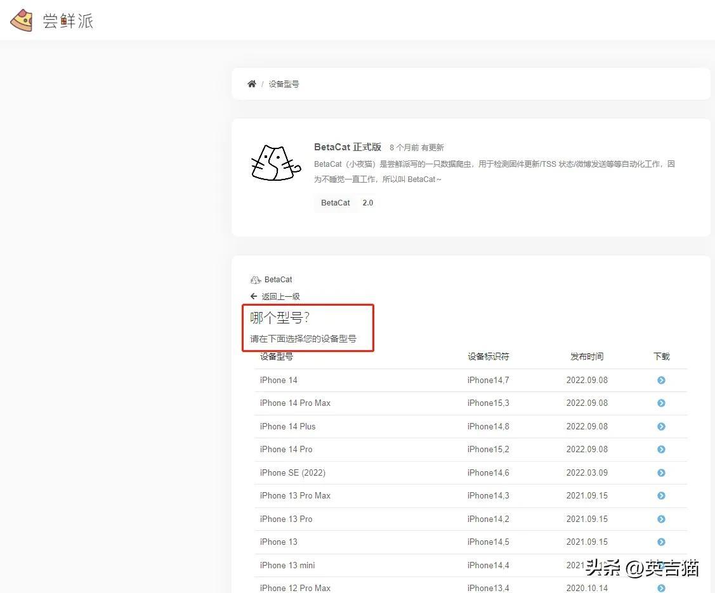Viewport: 715px width, 593px height.
Task: Download firmware for iPhone 13 Pro
Action: coord(660,519)
